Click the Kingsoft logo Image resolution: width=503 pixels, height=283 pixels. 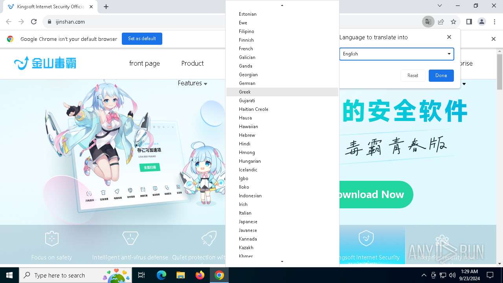[45, 63]
